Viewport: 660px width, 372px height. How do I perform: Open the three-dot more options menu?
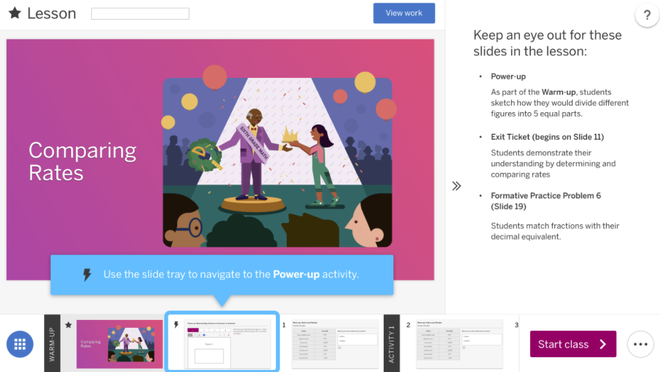point(640,344)
